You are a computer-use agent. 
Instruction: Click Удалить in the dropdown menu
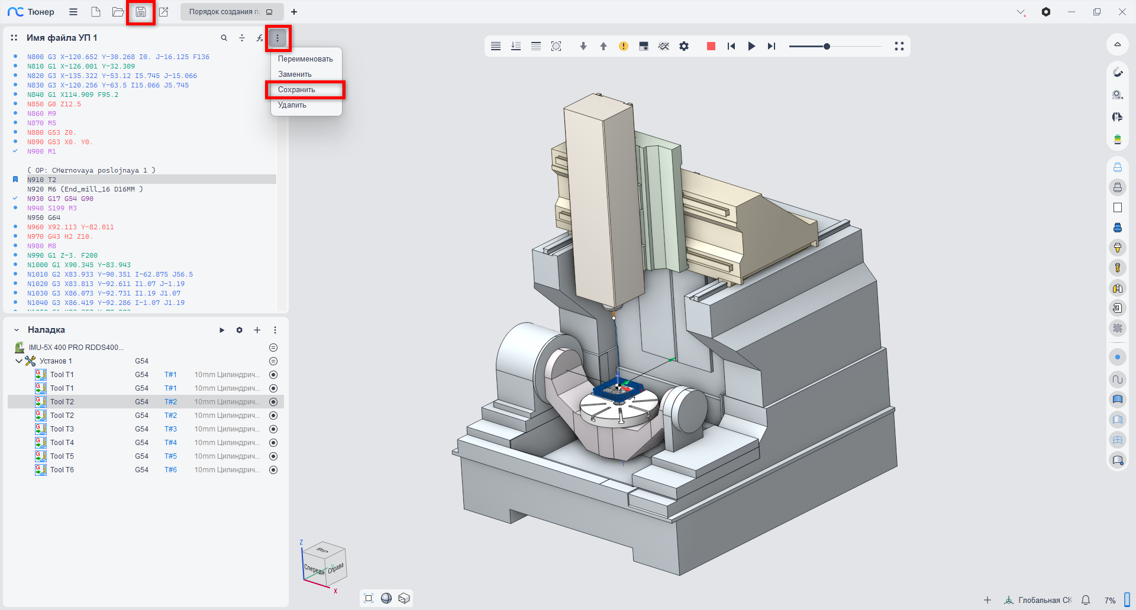pyautogui.click(x=292, y=105)
